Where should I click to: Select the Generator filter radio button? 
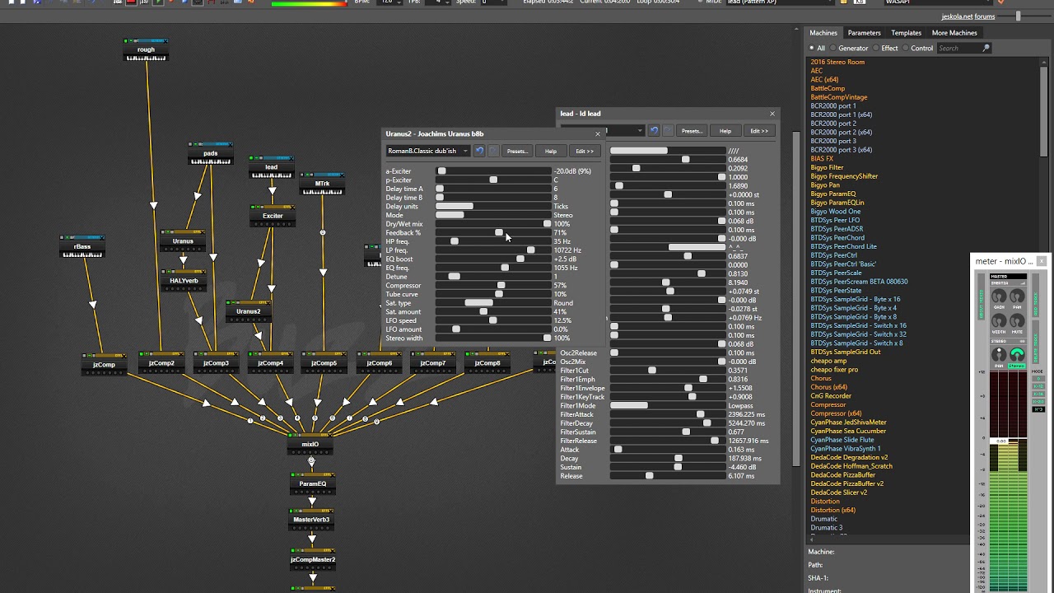[832, 49]
